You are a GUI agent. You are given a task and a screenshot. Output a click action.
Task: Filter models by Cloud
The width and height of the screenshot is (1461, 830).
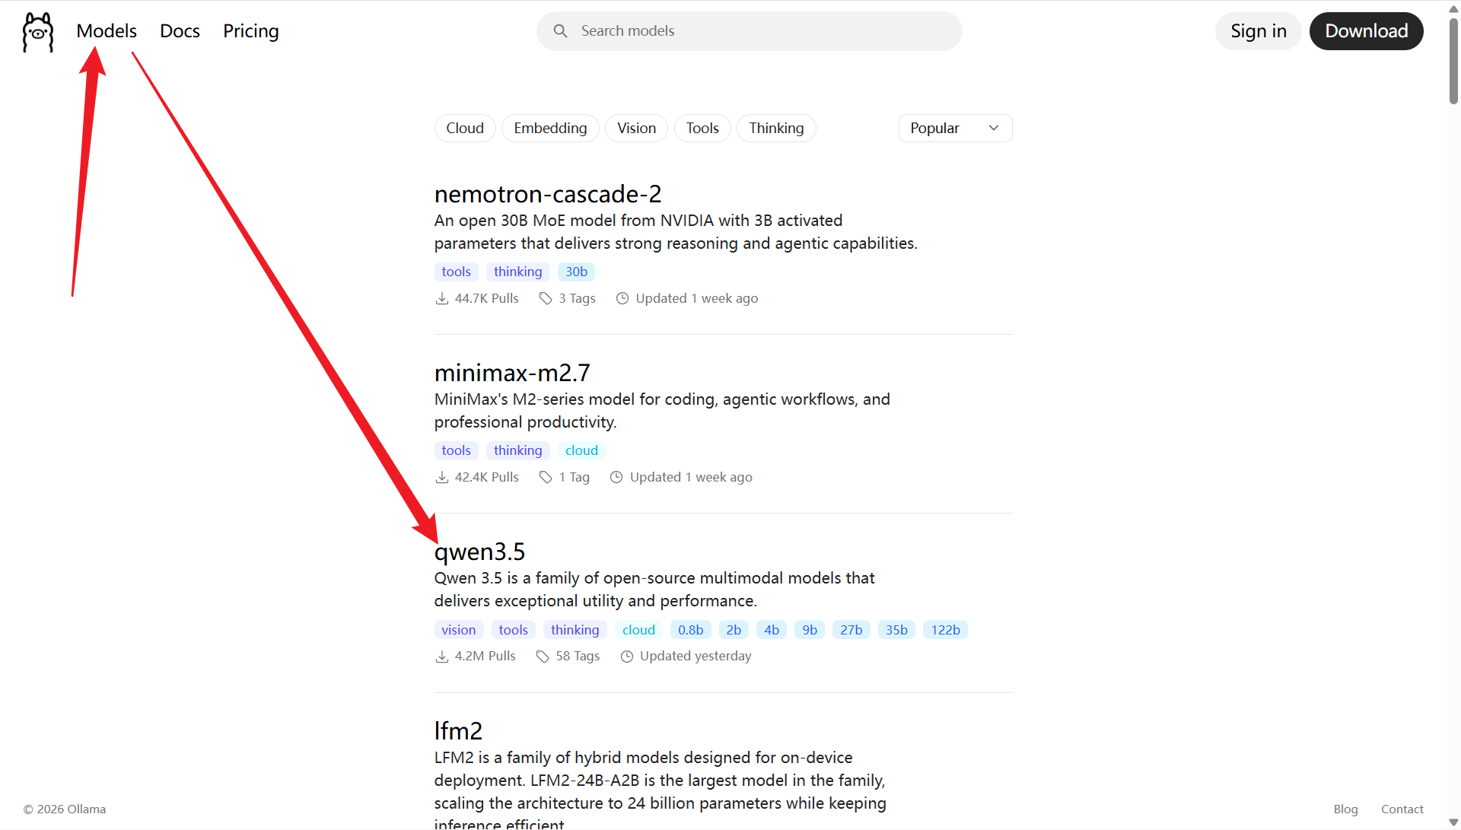click(465, 128)
